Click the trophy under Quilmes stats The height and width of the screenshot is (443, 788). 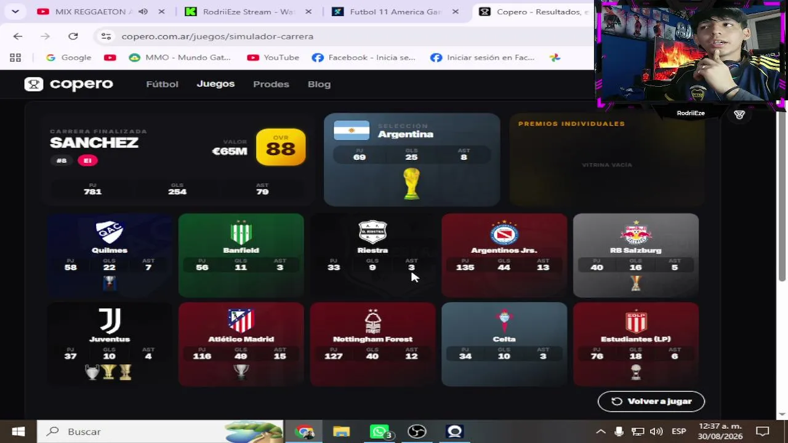point(110,282)
